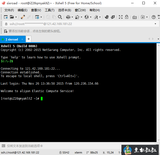Screen dimensions: 160x155
Task: Expand the Print dropdown arrow
Action: [x=72, y=17]
